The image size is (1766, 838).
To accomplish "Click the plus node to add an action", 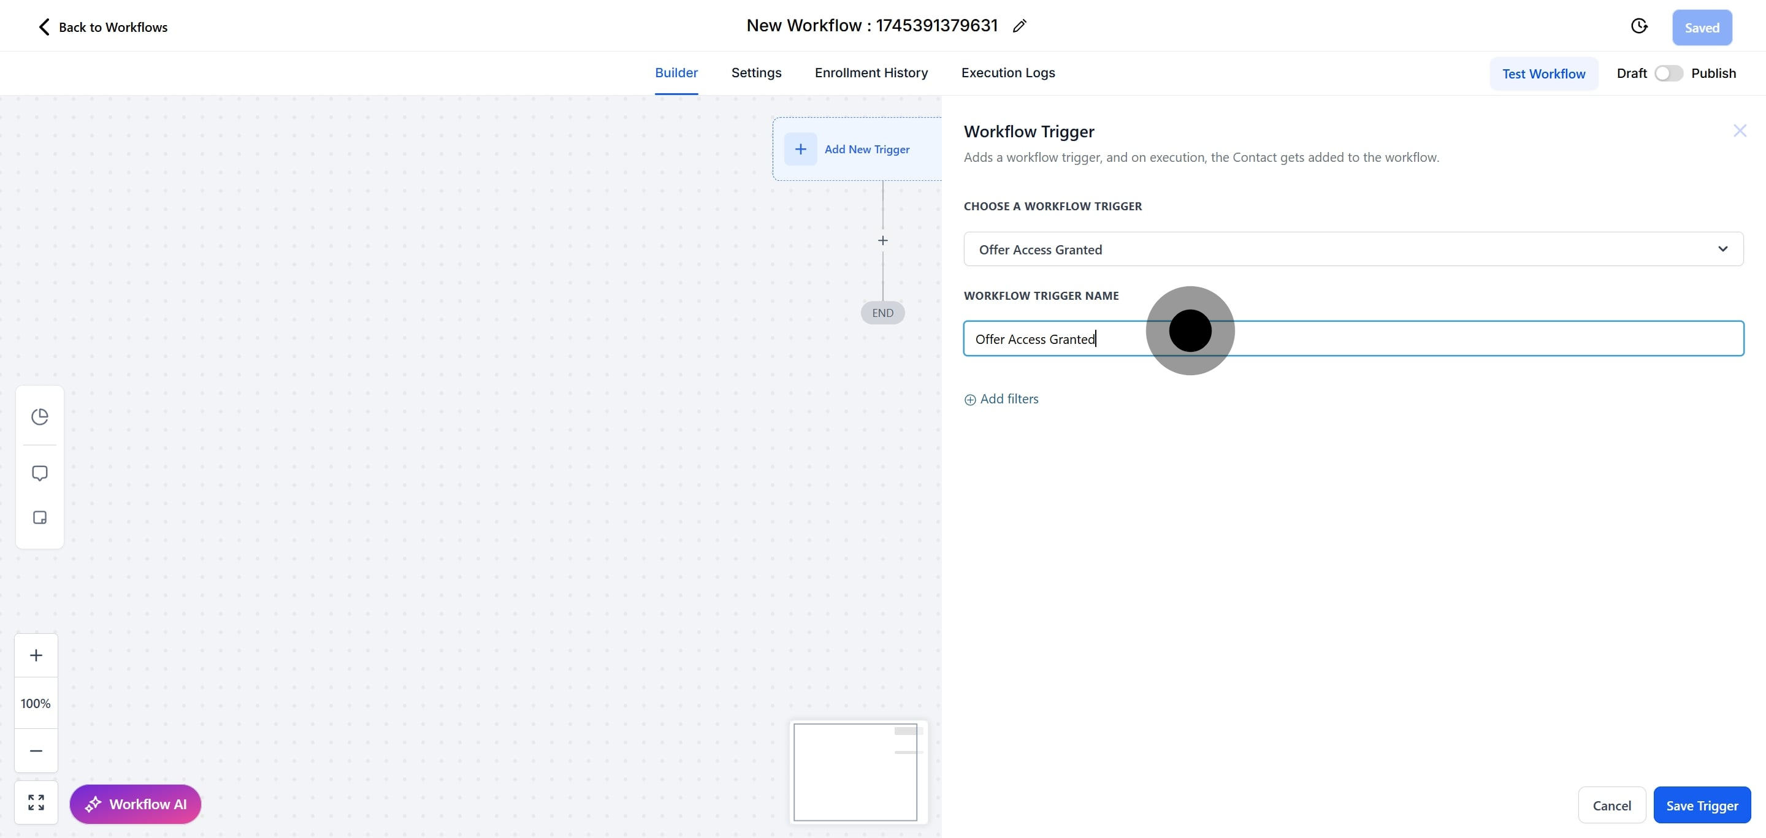I will (x=882, y=240).
